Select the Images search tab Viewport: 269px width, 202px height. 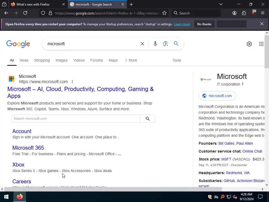(61, 60)
